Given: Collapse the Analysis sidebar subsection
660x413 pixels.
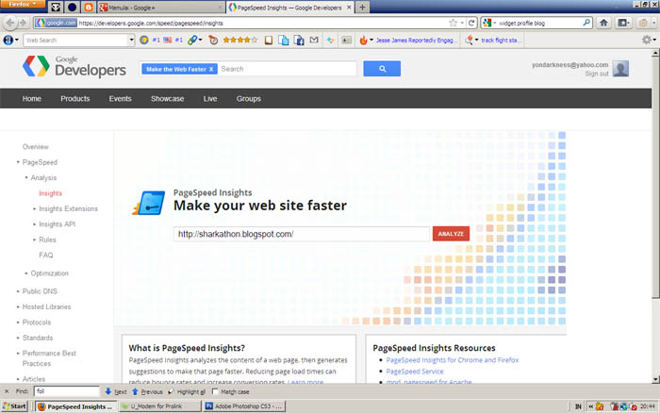Looking at the screenshot, I should tap(26, 177).
